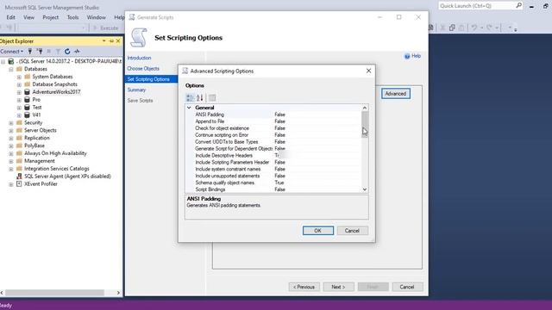Expand the Management folder
This screenshot has width=552, height=310.
pyautogui.click(x=11, y=161)
